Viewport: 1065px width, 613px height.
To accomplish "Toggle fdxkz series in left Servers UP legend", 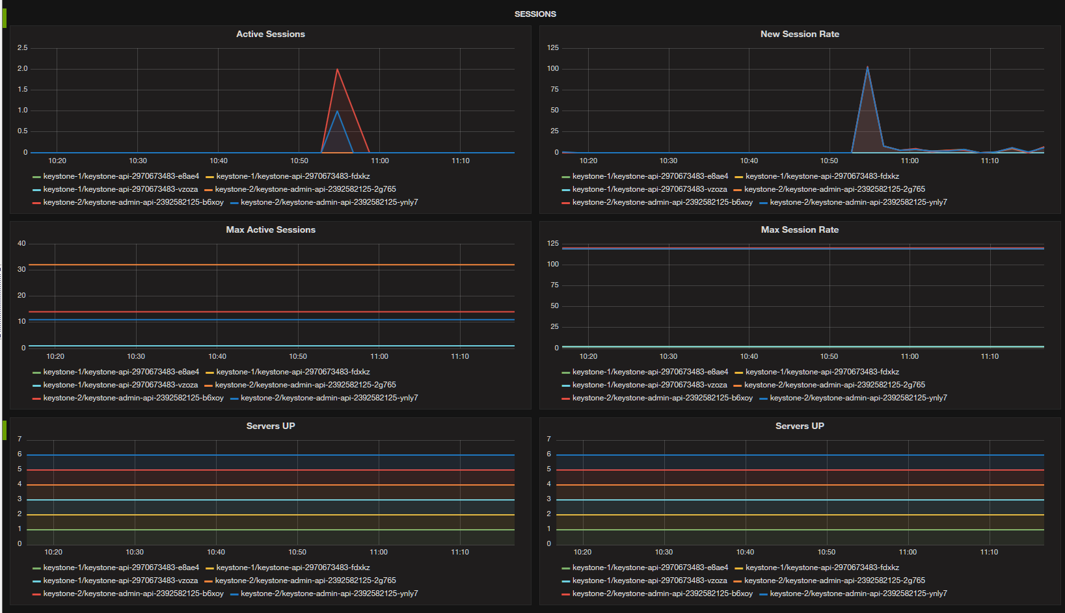I will coord(293,567).
